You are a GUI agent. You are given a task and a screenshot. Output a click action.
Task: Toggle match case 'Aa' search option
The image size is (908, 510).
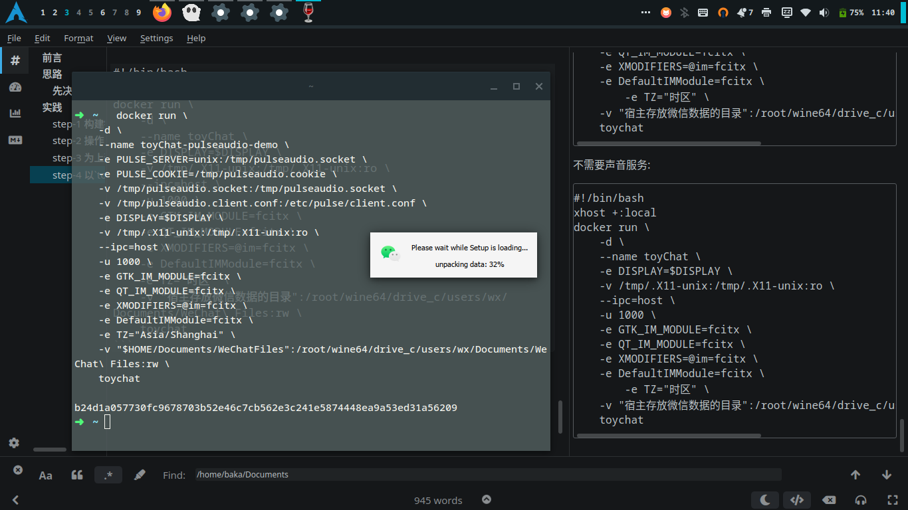46,475
